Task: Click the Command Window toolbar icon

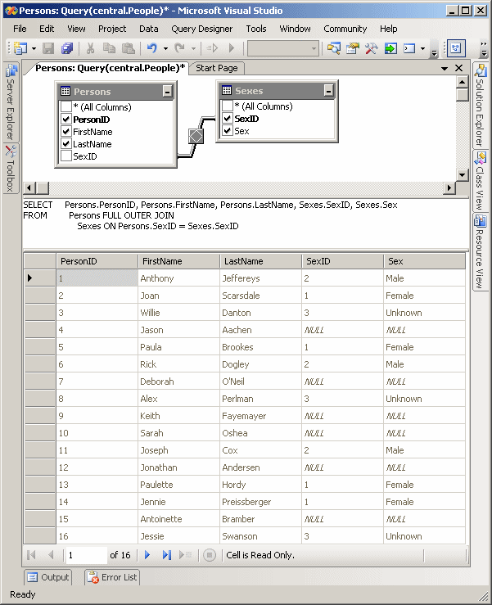Action: click(x=409, y=48)
